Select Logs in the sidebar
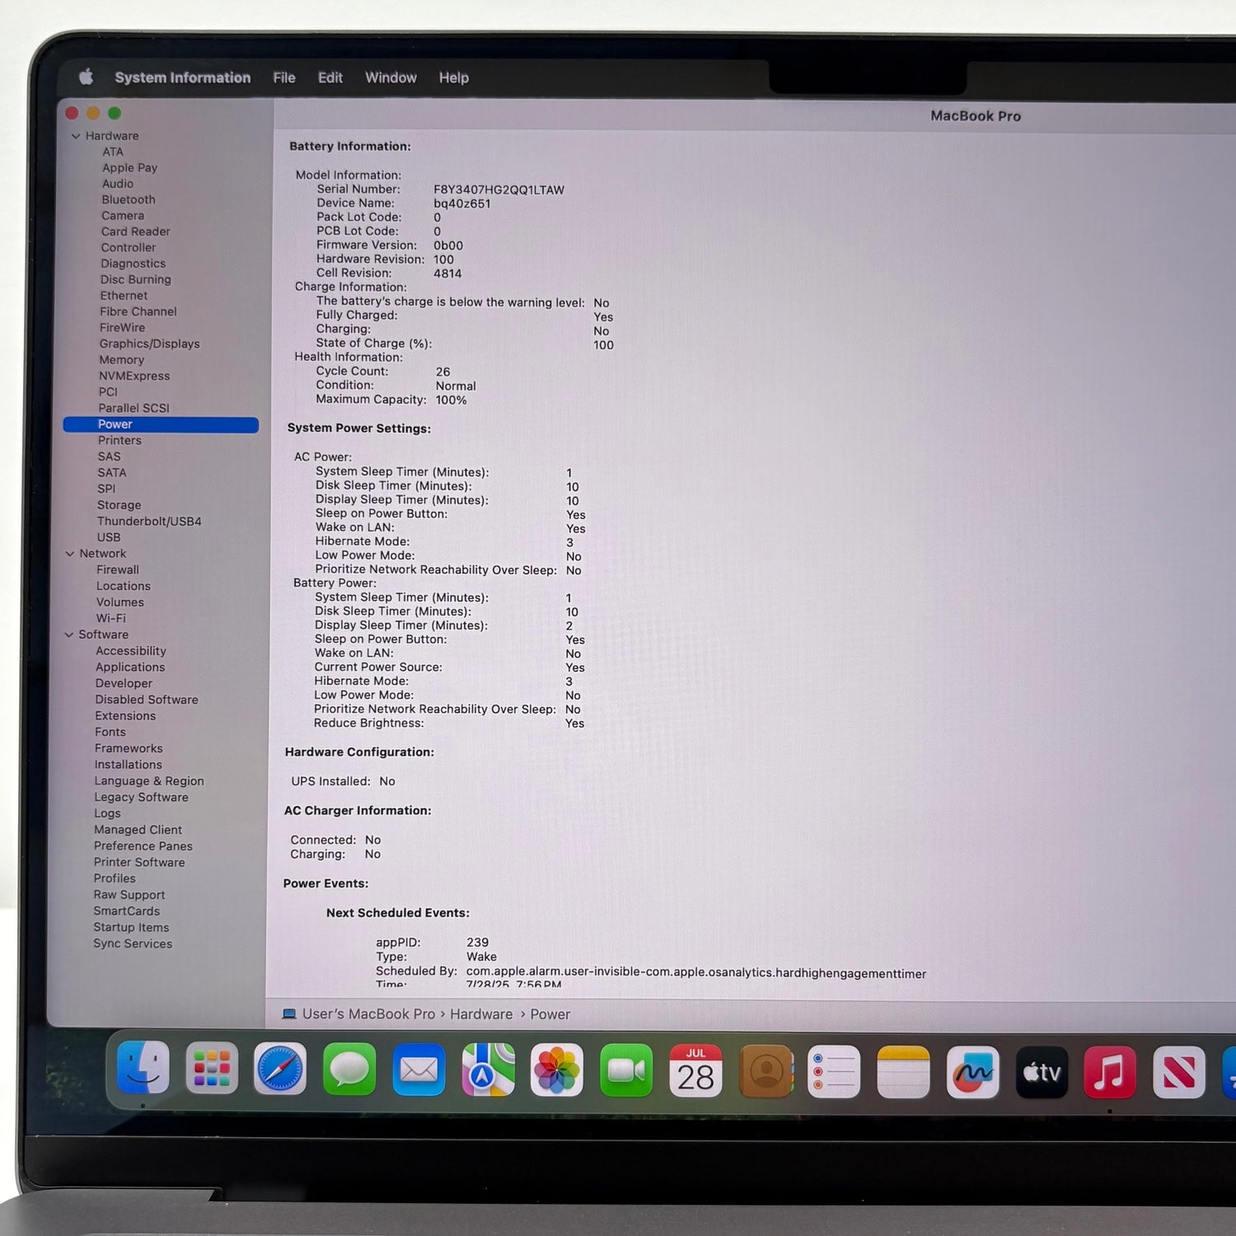1236x1236 pixels. point(107,813)
